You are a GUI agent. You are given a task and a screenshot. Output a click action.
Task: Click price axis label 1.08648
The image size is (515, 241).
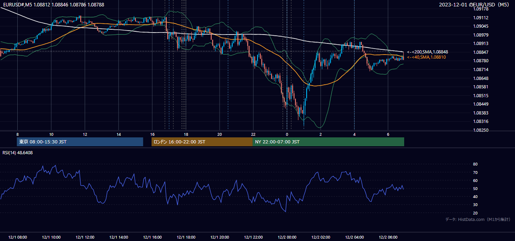(x=480, y=78)
